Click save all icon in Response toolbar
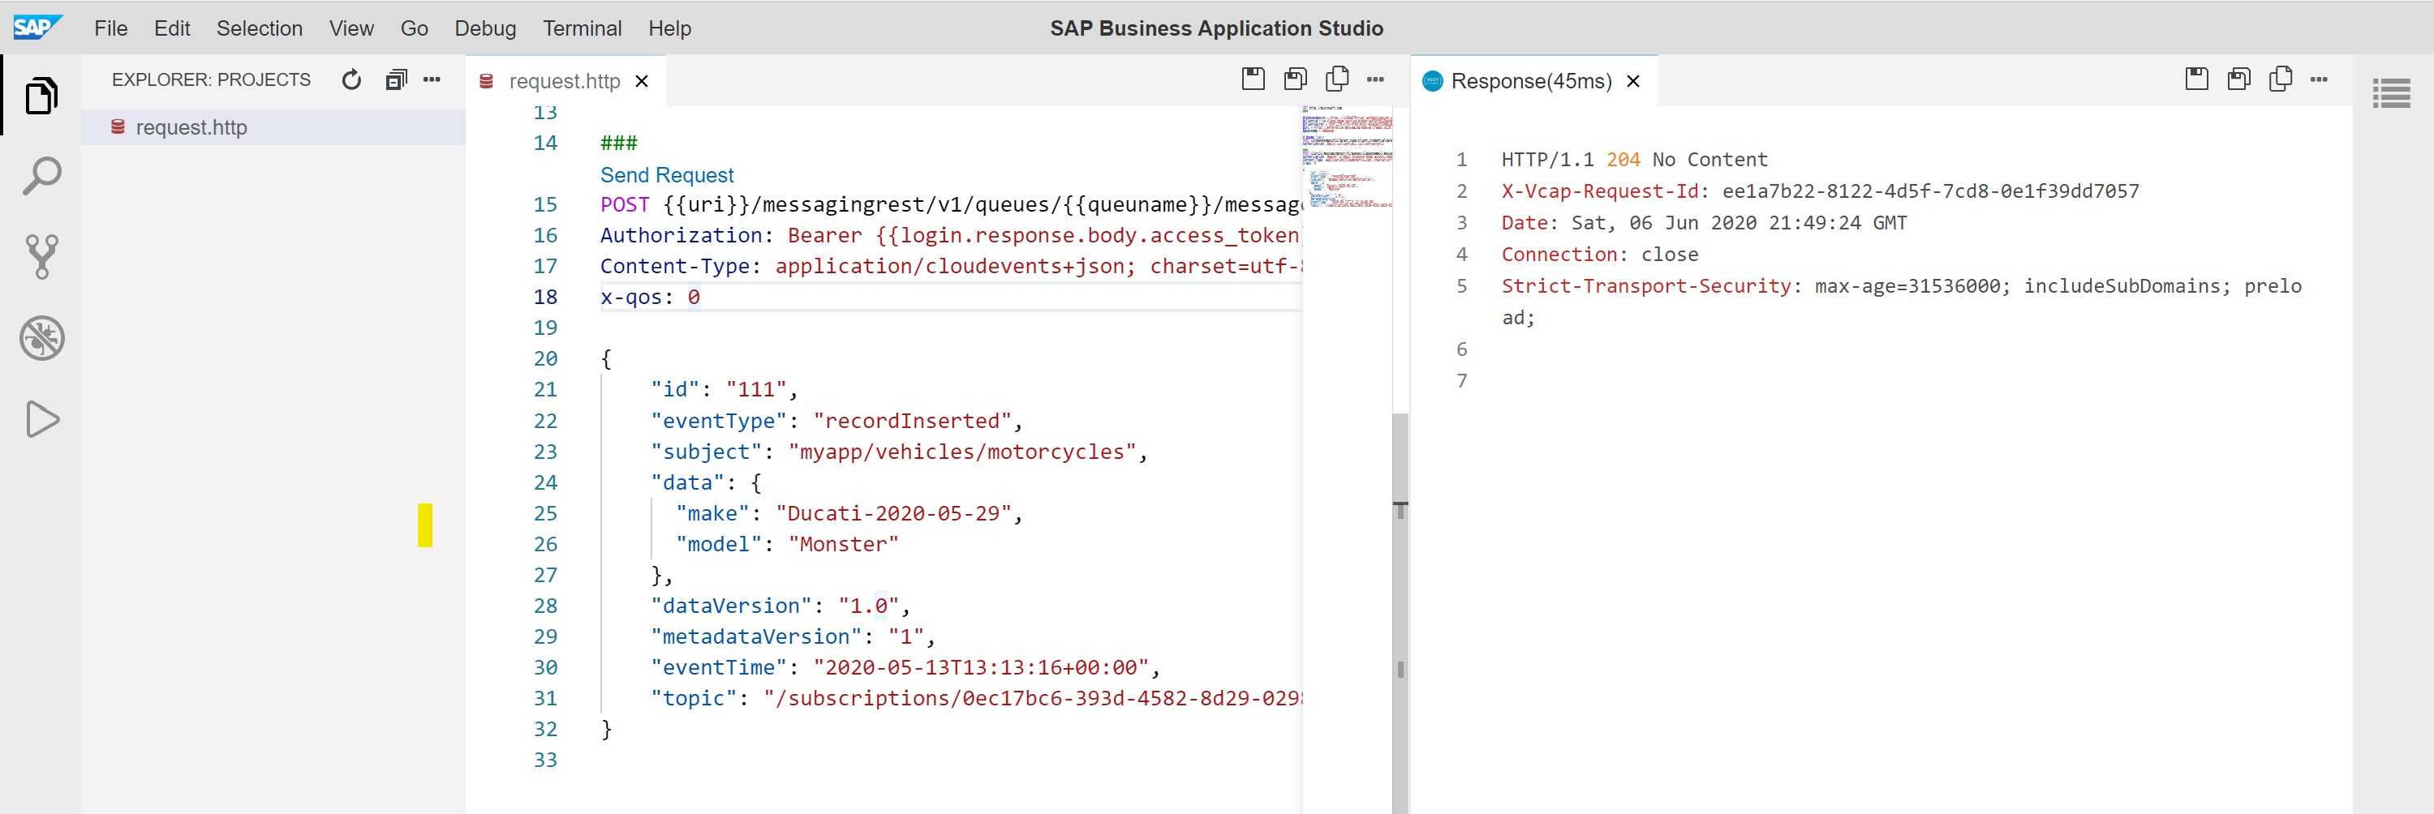The width and height of the screenshot is (2434, 814). point(2239,79)
